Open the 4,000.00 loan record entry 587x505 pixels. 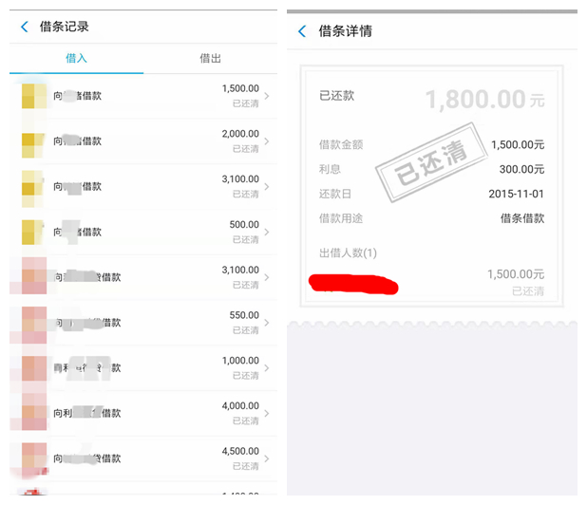[142, 414]
